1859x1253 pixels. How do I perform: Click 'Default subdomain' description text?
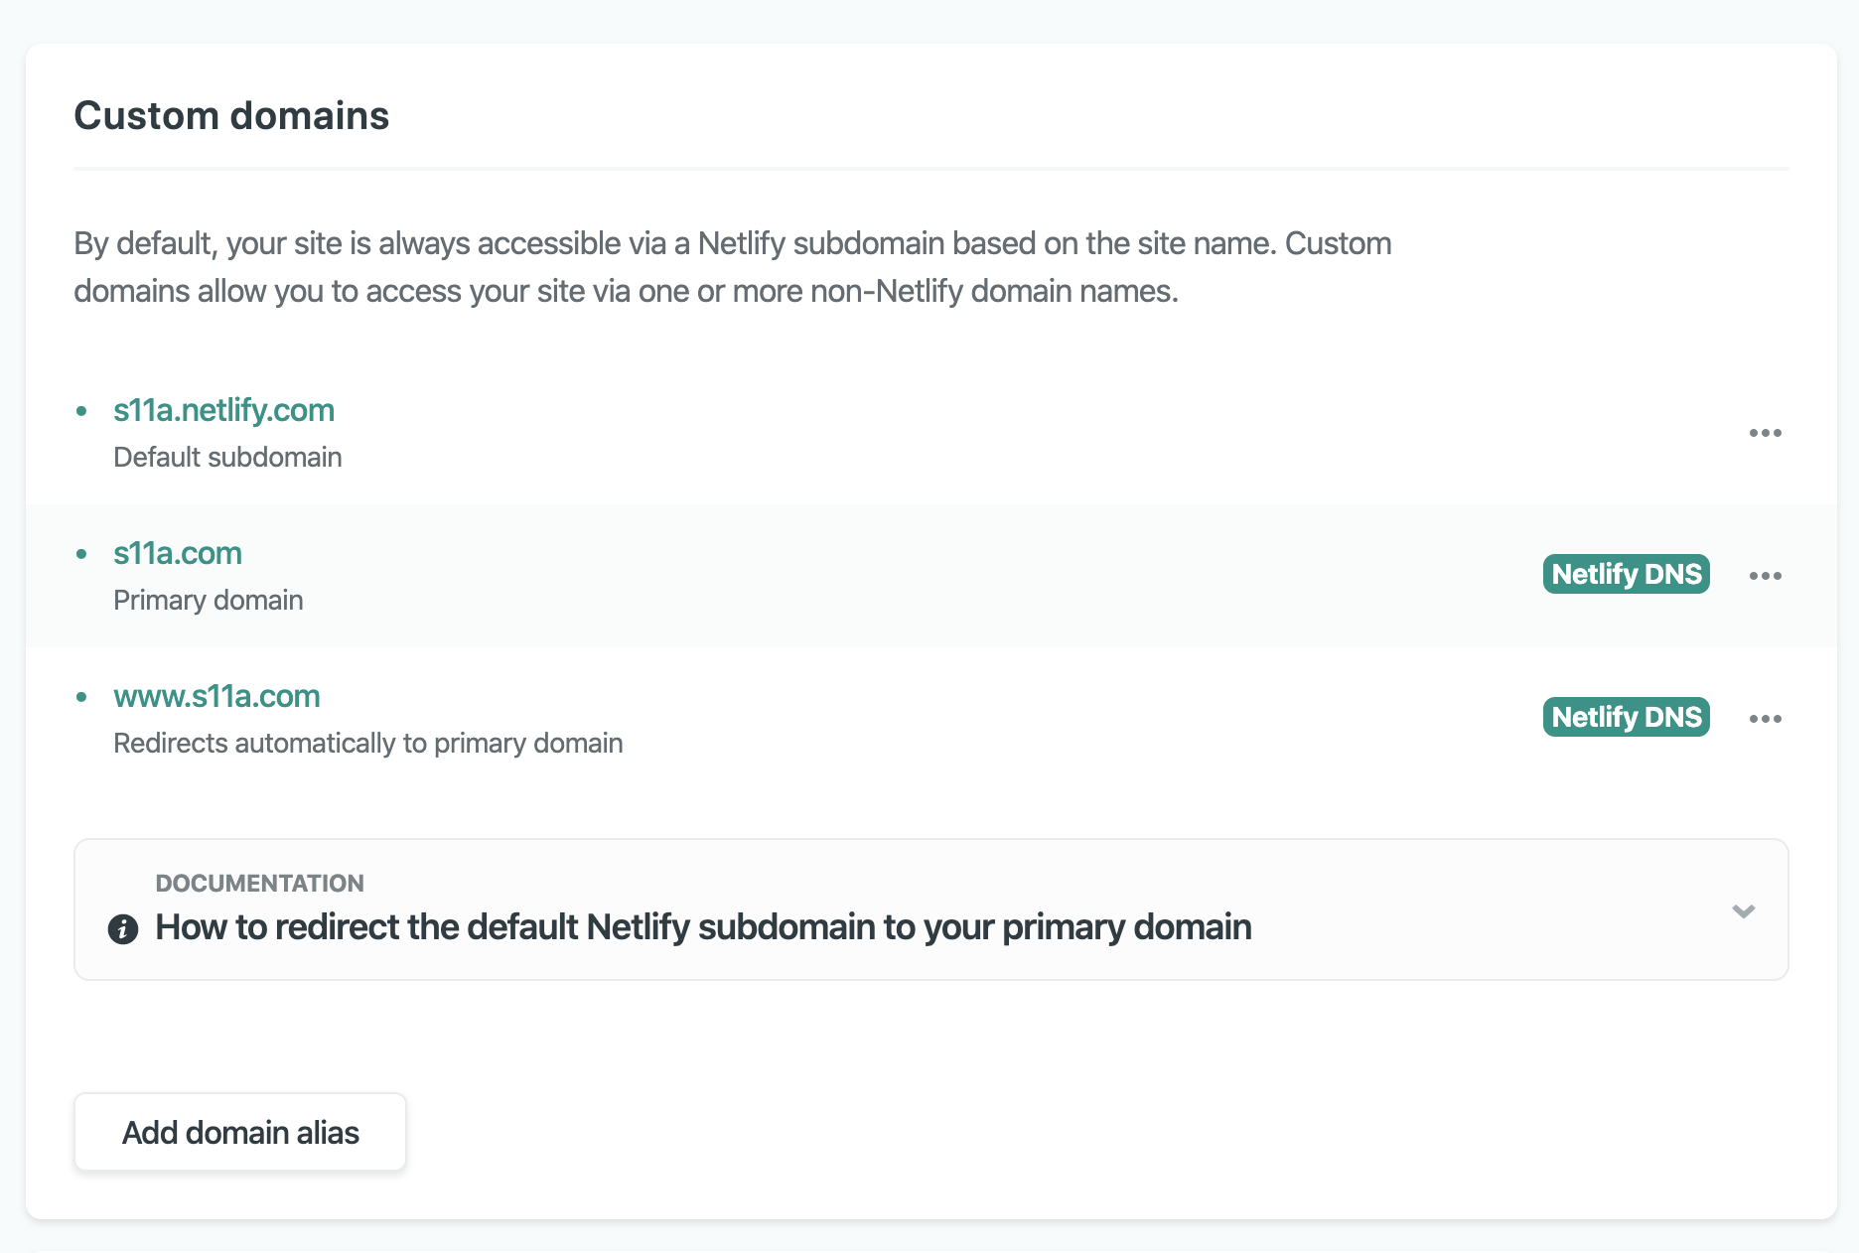[227, 457]
